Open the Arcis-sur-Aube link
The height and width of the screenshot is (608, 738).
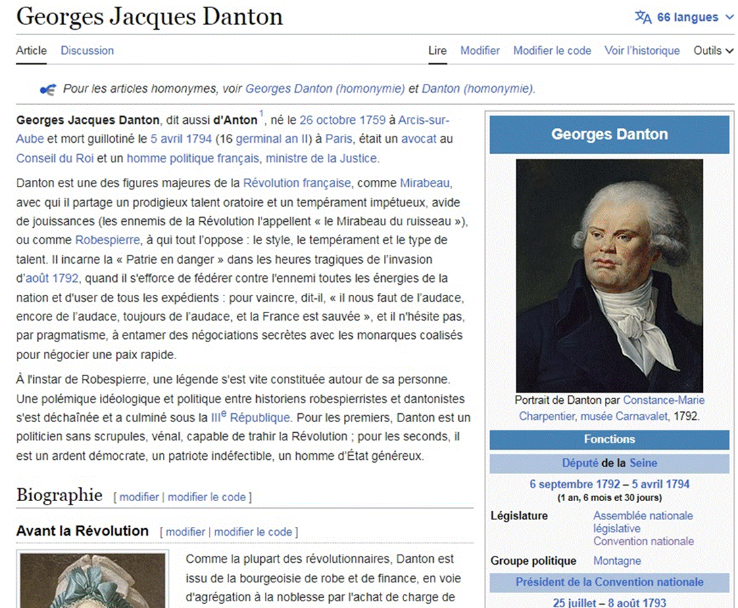pyautogui.click(x=424, y=120)
